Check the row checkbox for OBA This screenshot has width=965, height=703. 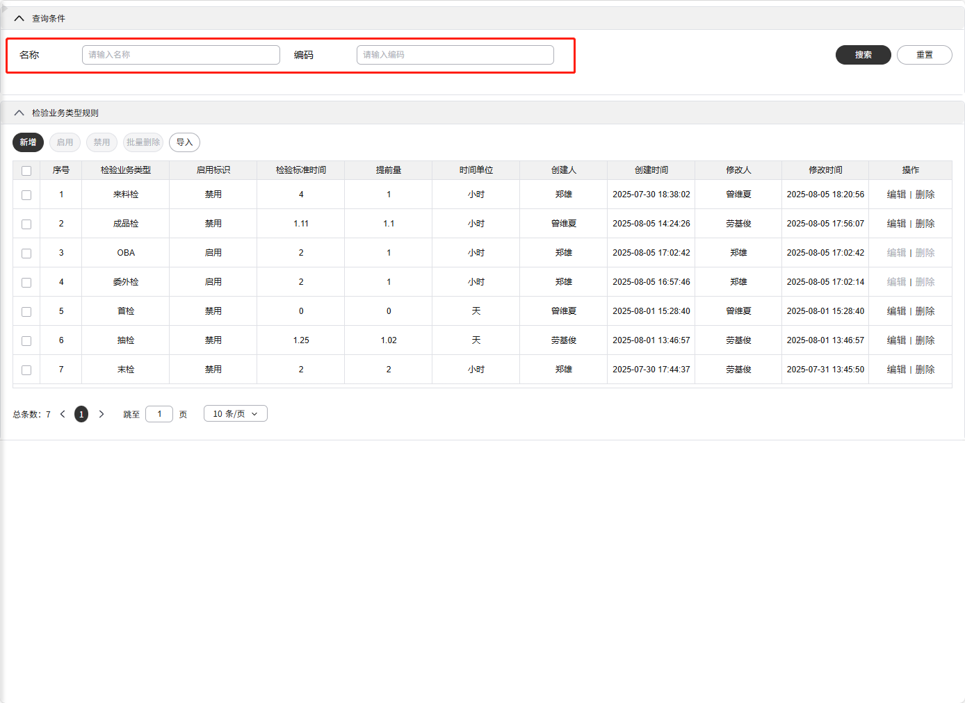point(26,254)
